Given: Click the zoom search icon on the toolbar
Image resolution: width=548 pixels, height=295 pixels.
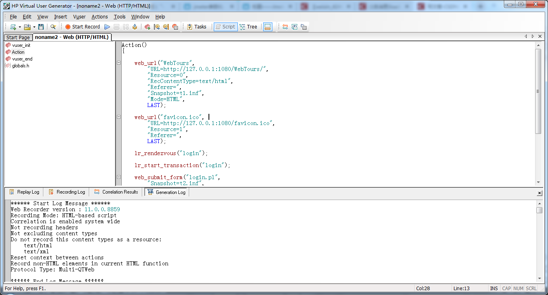Looking at the screenshot, I should [x=53, y=26].
